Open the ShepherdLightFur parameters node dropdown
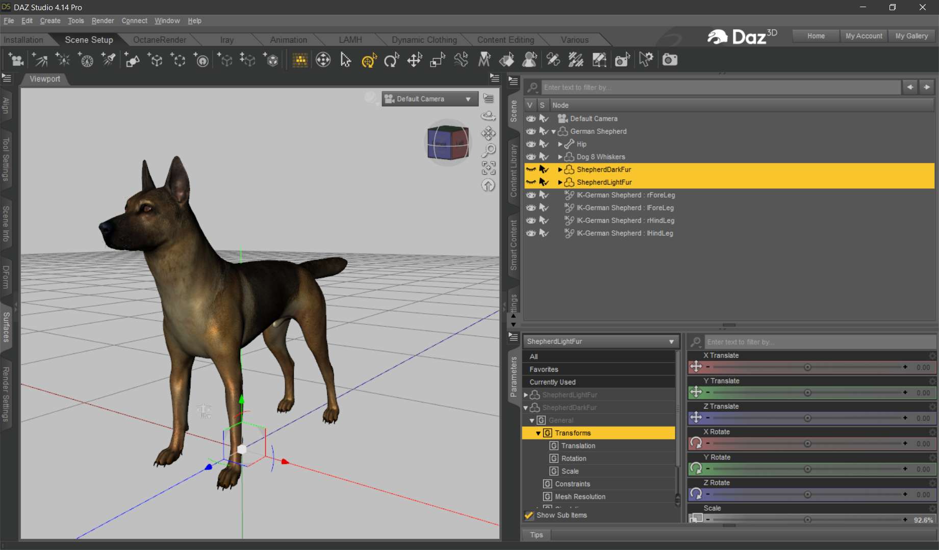Screen dimensions: 939x550 coord(600,341)
